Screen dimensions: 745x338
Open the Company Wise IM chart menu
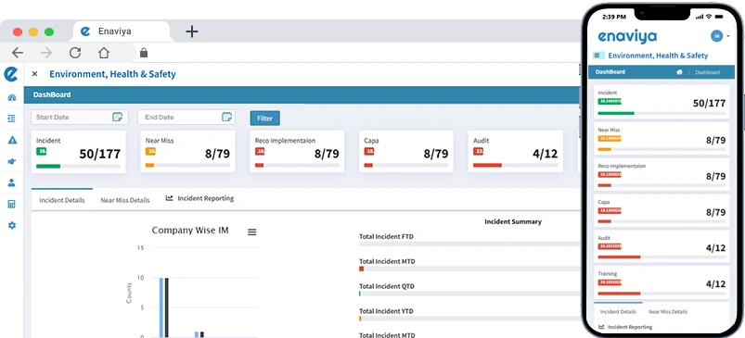click(252, 232)
